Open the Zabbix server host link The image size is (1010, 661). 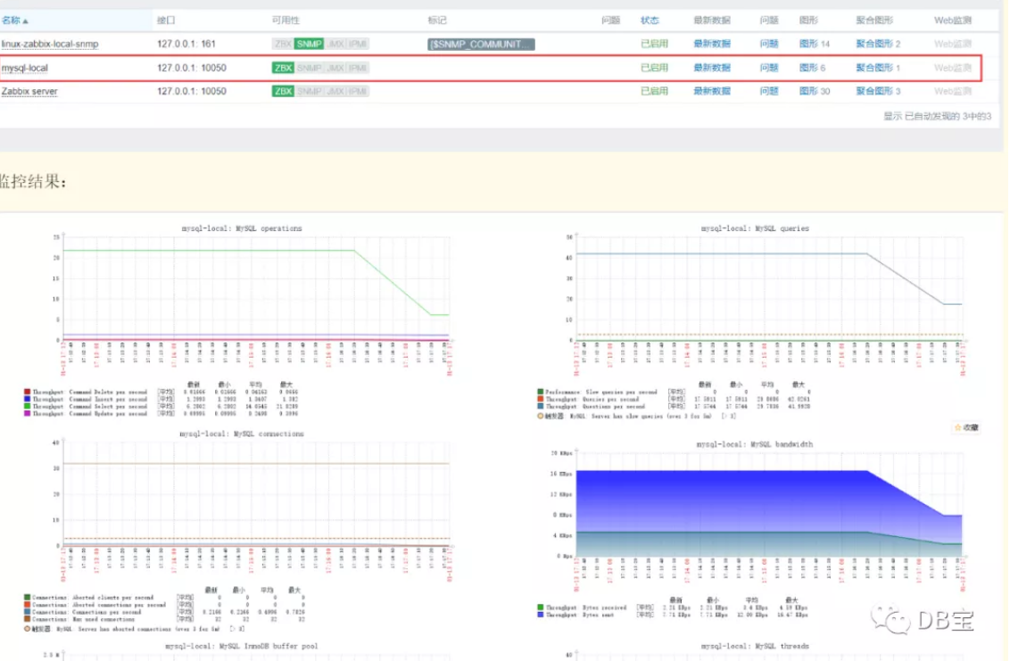[x=29, y=92]
